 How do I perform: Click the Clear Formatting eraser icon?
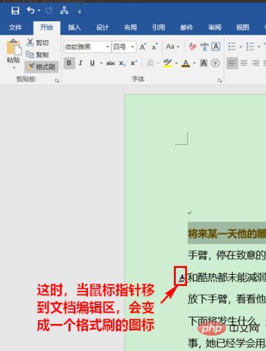tap(193, 47)
